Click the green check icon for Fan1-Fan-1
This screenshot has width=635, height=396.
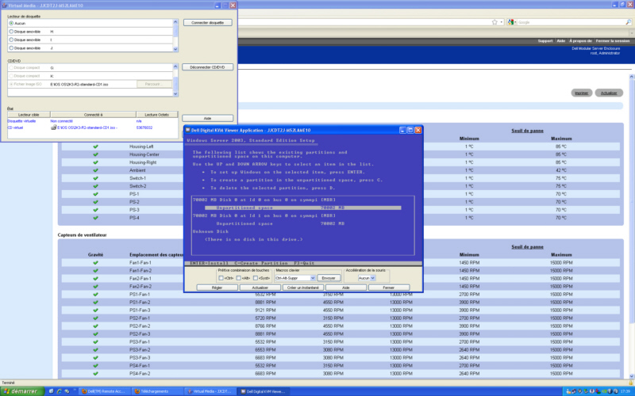tap(95, 263)
